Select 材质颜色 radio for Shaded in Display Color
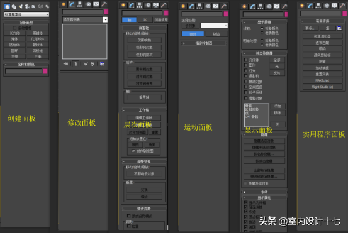 coord(262,45)
